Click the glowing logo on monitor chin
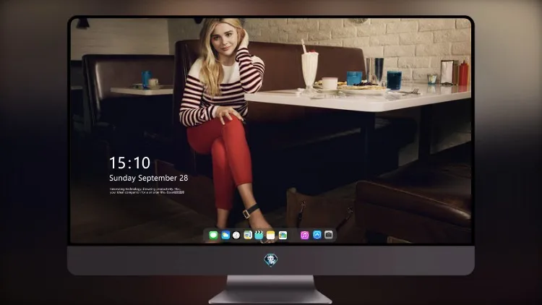The width and height of the screenshot is (542, 305). point(271,260)
